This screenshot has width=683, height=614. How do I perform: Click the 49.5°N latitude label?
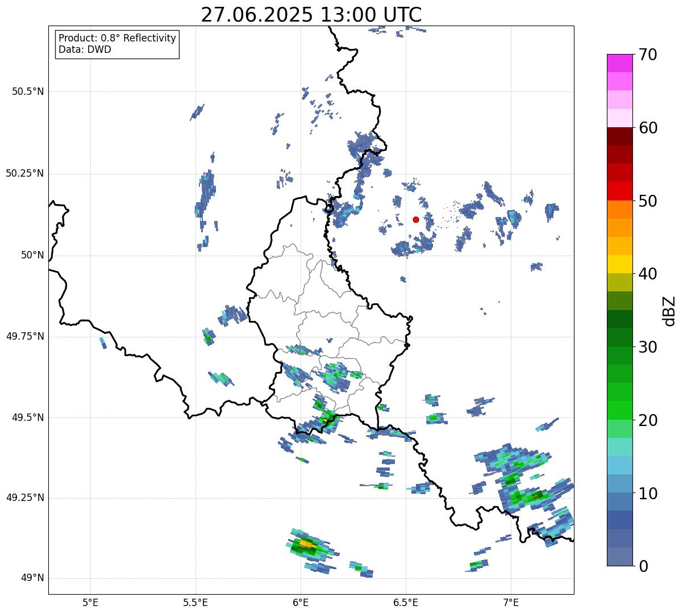click(x=28, y=417)
